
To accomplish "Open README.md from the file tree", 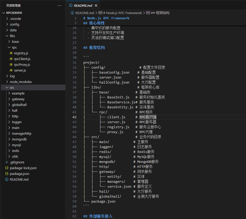I will (19, 179).
